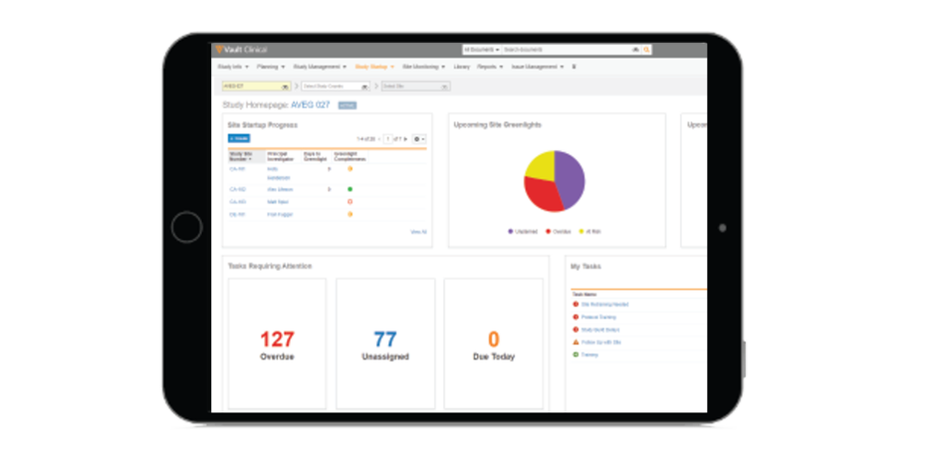926x458 pixels.
Task: Open the All Documents search scope dropdown
Action: click(482, 50)
